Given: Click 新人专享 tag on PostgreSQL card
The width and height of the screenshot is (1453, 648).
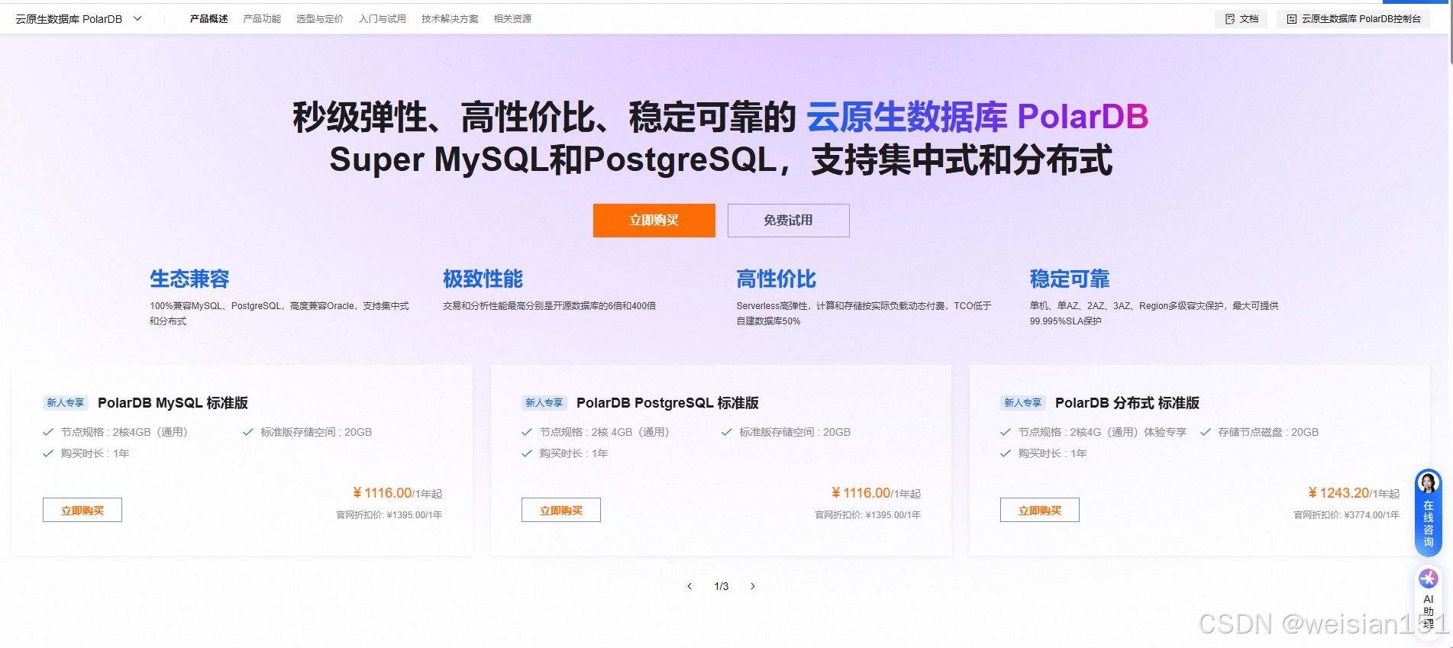Looking at the screenshot, I should coord(544,403).
